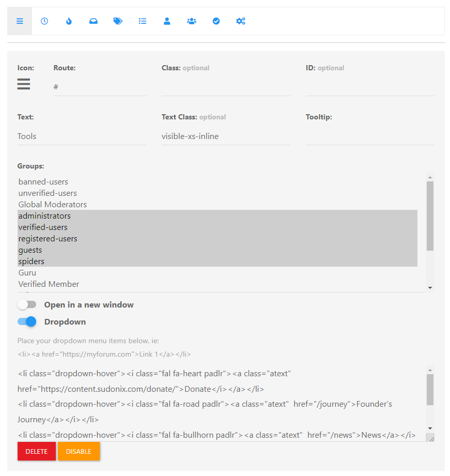
Task: Click the Groups list scroll down arrow
Action: pyautogui.click(x=430, y=288)
